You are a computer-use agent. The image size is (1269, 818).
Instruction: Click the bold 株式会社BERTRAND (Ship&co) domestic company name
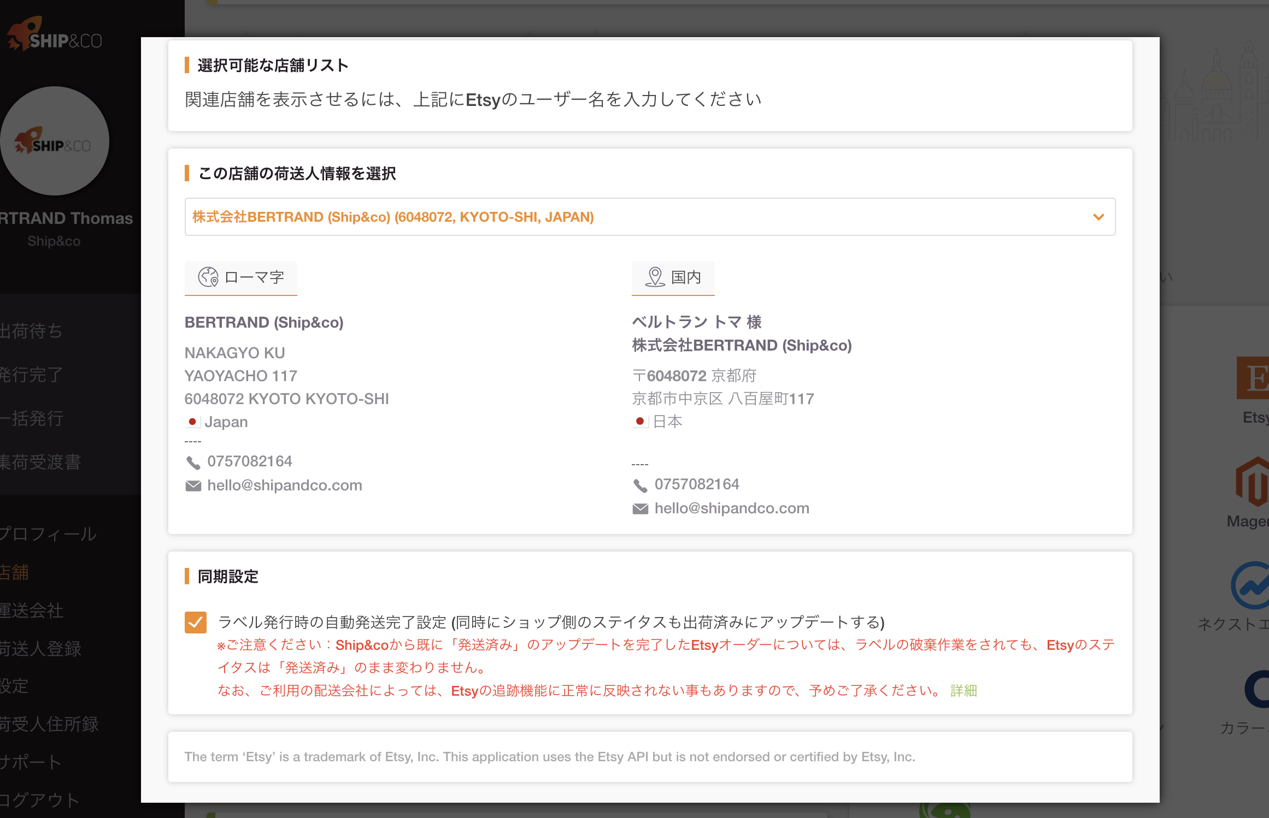[742, 345]
